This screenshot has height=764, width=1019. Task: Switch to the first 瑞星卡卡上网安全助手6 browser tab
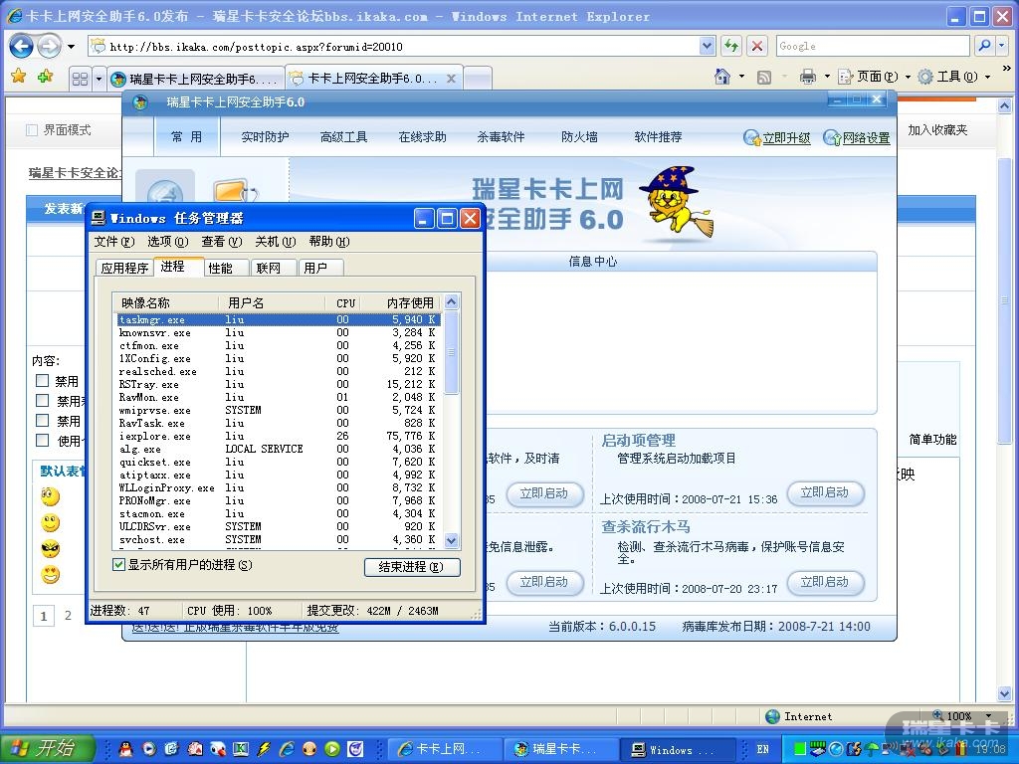click(196, 80)
